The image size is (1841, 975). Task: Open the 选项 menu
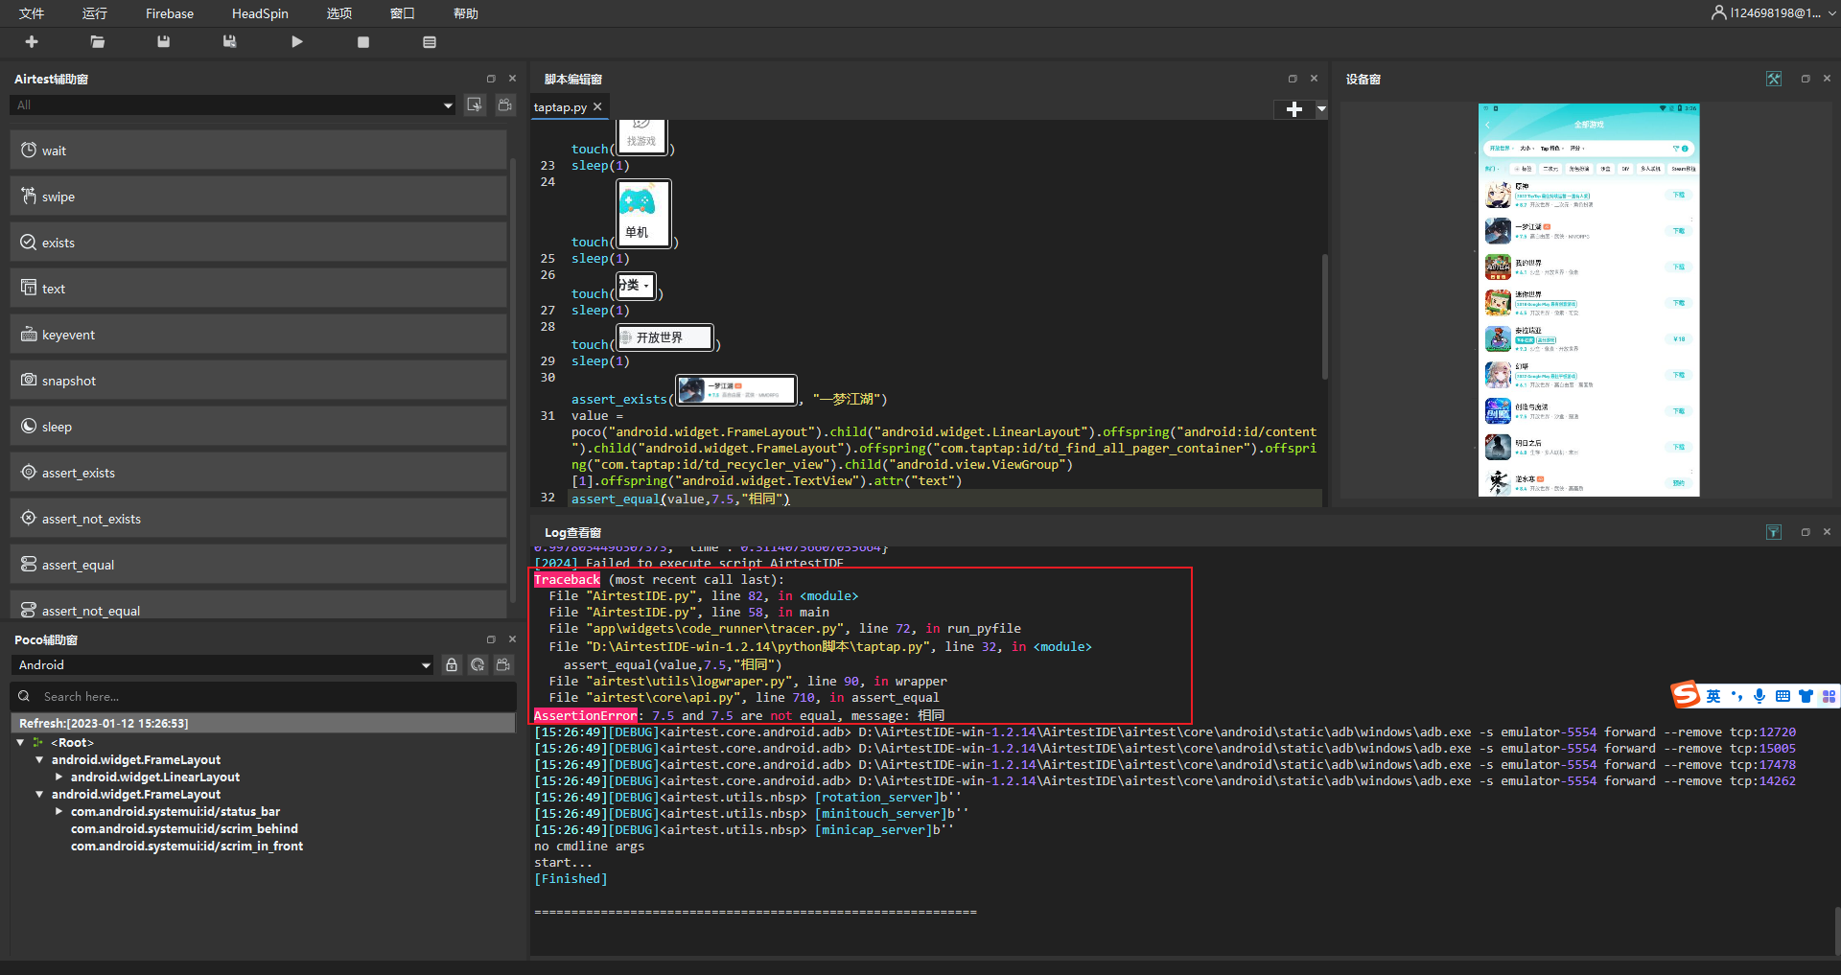click(x=339, y=13)
